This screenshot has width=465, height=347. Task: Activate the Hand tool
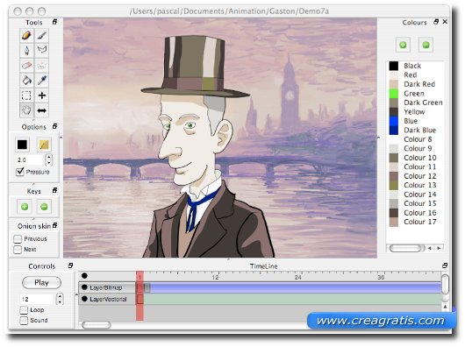point(26,110)
